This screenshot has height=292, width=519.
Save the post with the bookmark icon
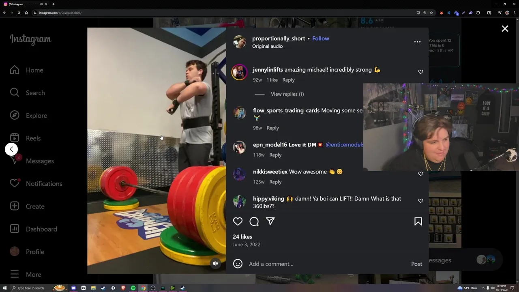tap(418, 221)
